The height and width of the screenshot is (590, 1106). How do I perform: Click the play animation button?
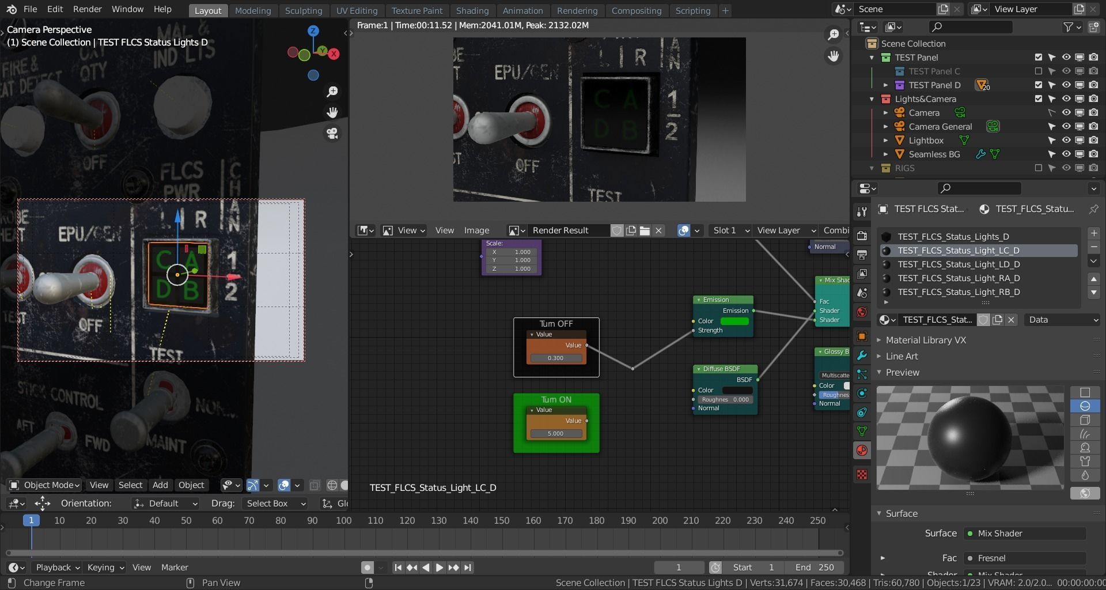click(x=440, y=568)
